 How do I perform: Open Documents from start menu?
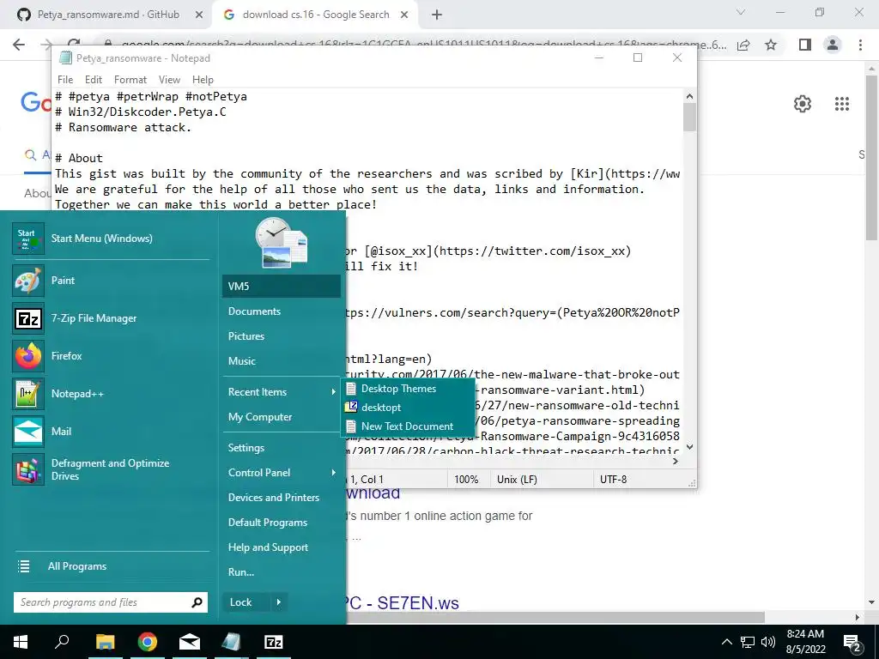(281, 311)
